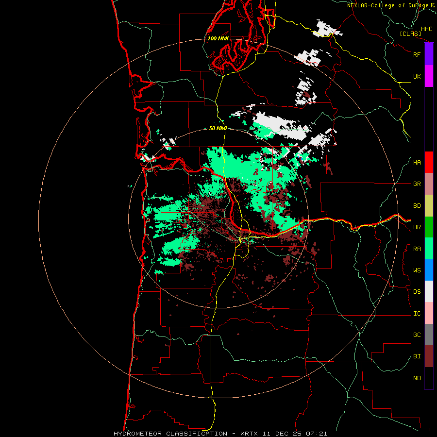437x437 pixels.
Task: Click the 07:21 timestamp text
Action: point(316,434)
